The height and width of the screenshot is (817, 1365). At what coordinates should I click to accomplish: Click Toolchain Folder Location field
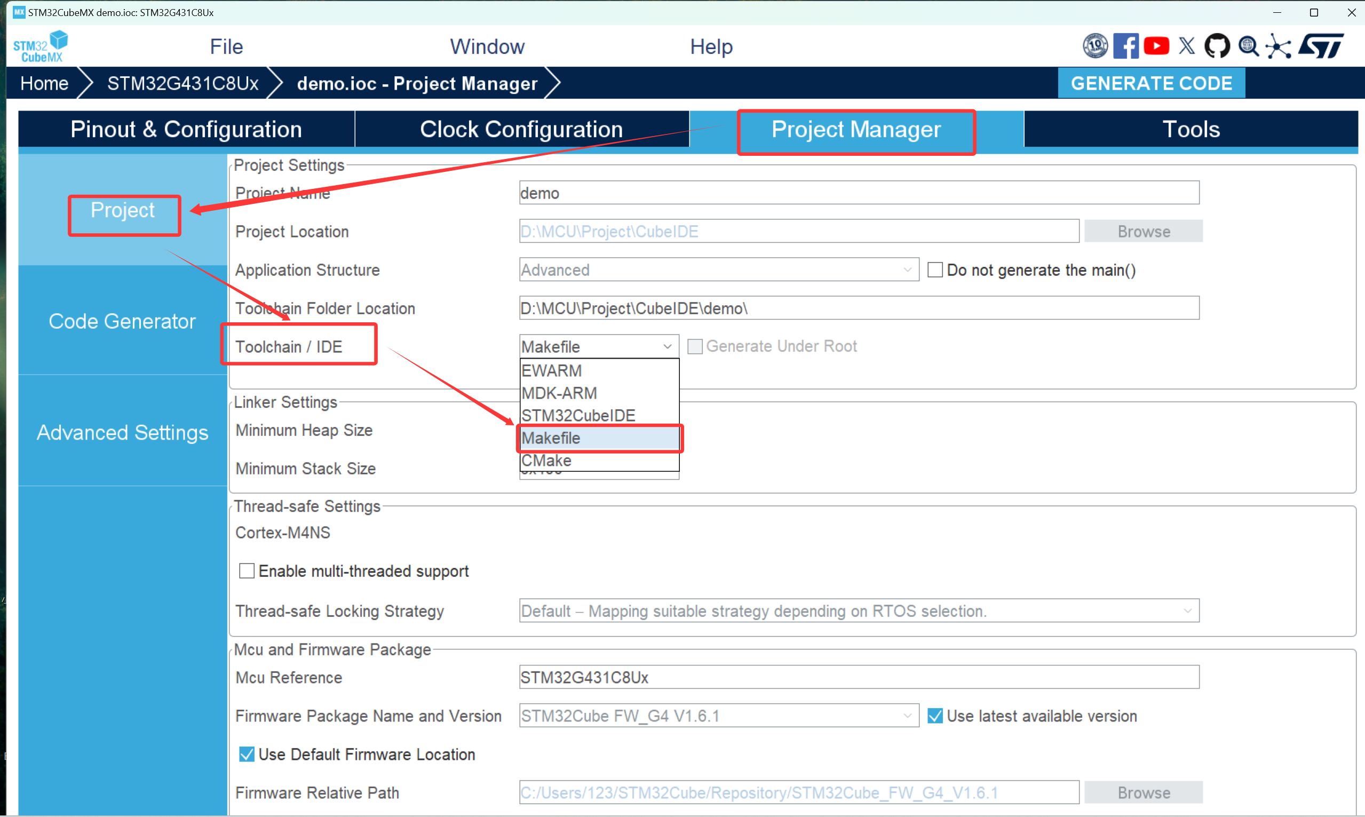tap(859, 308)
